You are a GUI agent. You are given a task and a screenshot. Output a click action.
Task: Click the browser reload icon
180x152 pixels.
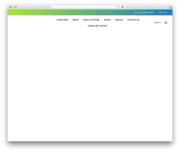click(117, 7)
